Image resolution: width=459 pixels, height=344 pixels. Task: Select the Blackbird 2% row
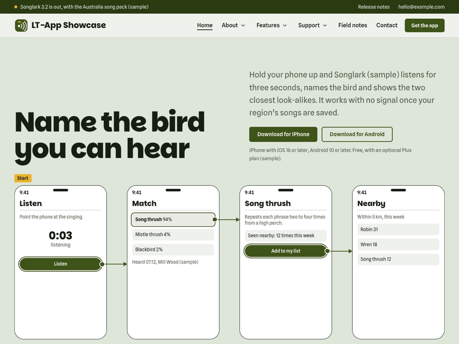click(173, 249)
